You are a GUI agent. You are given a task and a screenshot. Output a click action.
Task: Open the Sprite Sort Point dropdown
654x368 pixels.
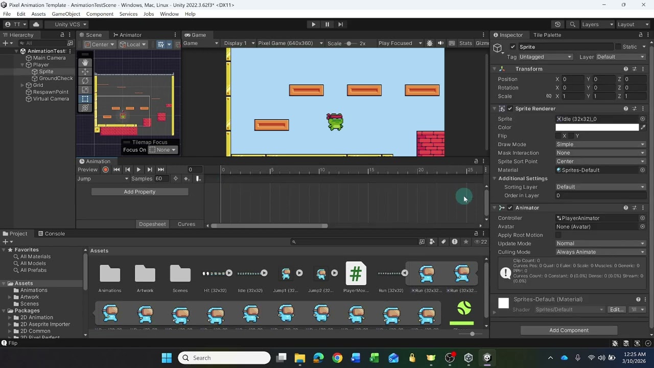600,162
